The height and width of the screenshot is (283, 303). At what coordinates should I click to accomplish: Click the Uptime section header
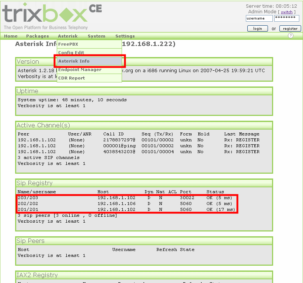[x=144, y=91]
